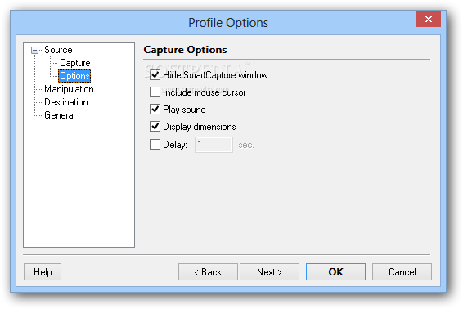Viewport: 463px width, 309px height.
Task: Enable Include mouse cursor
Action: click(155, 92)
